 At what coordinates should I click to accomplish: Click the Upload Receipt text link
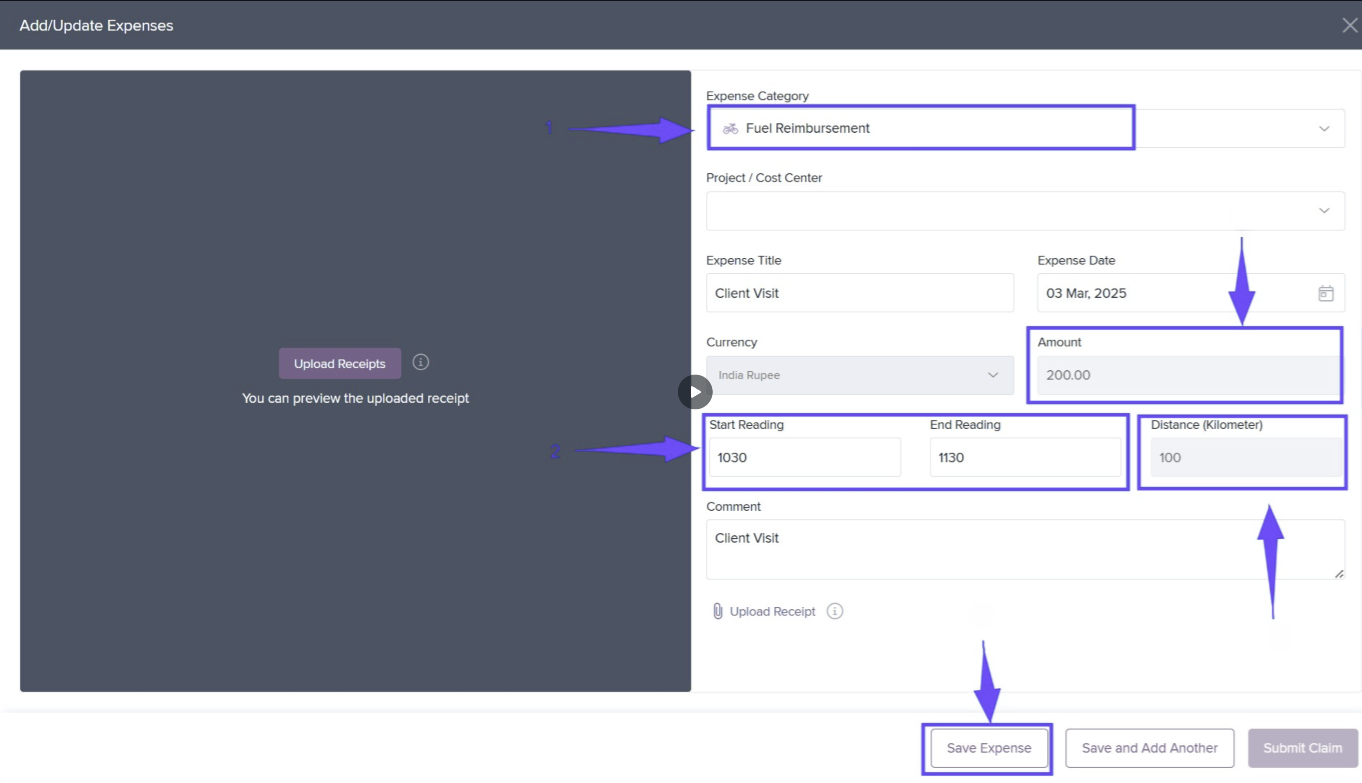coord(772,612)
